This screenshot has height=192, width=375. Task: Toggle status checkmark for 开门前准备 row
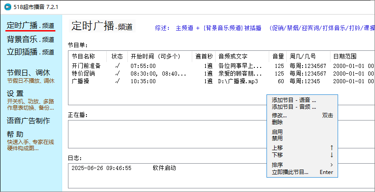pyautogui.click(x=117, y=66)
